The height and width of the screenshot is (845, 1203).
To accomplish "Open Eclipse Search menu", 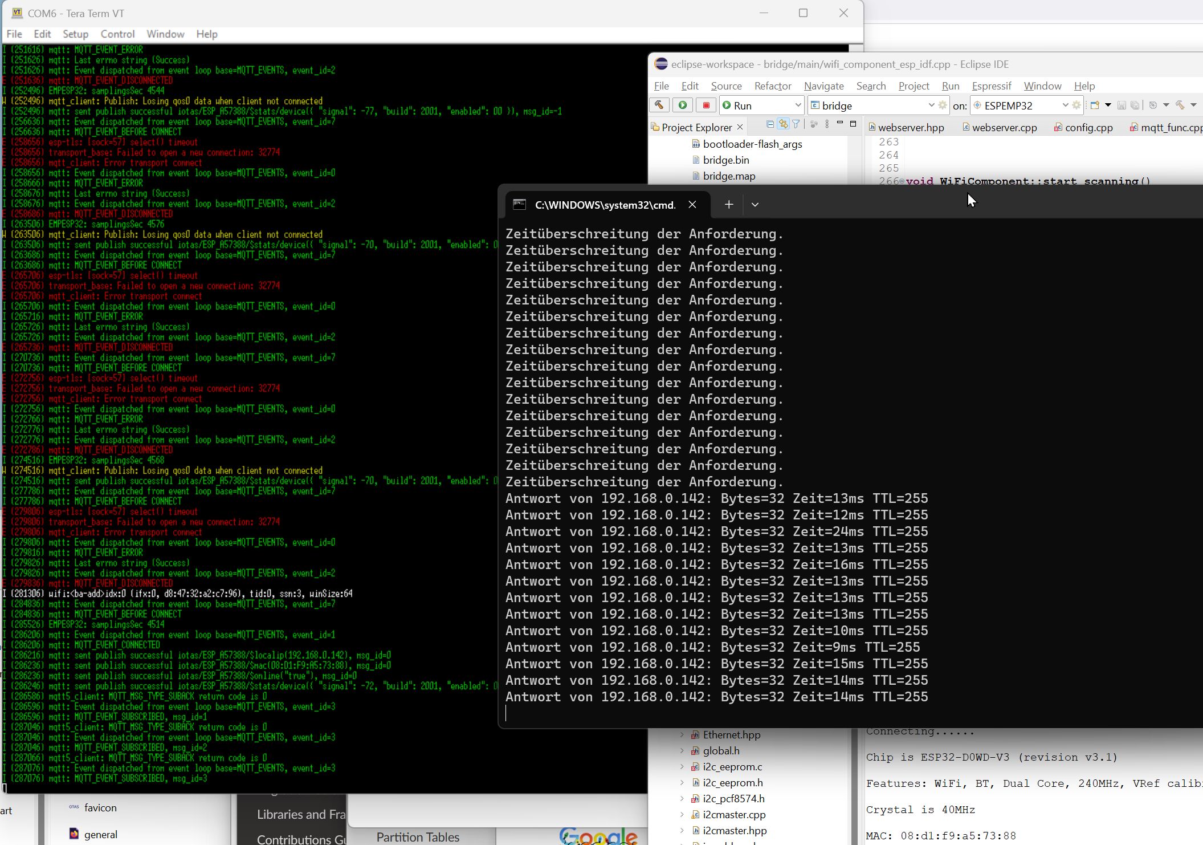I will [871, 86].
